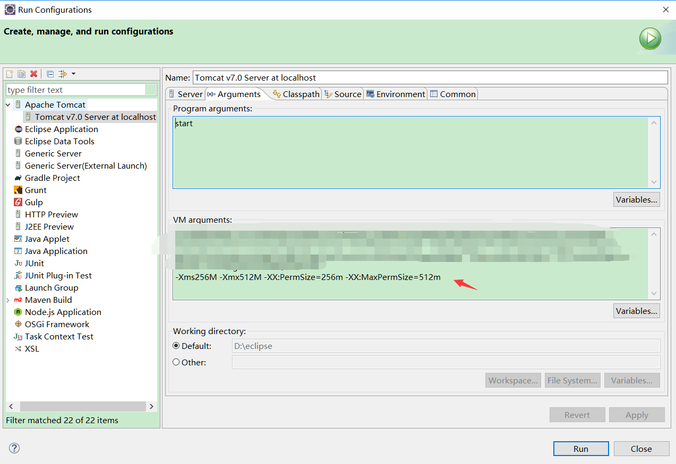Screen dimensions: 676x464
Task: Switch to the Server tab
Action: tap(185, 94)
